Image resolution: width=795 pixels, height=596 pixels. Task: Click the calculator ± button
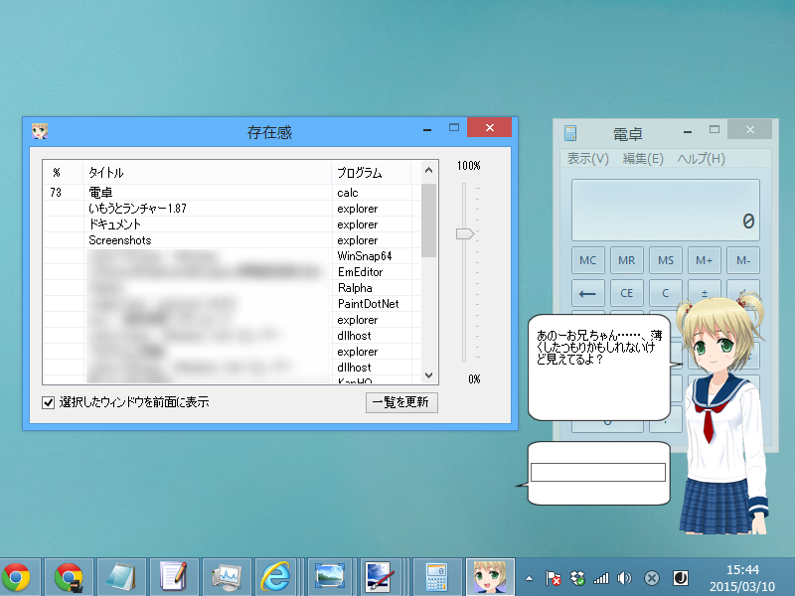tap(705, 293)
